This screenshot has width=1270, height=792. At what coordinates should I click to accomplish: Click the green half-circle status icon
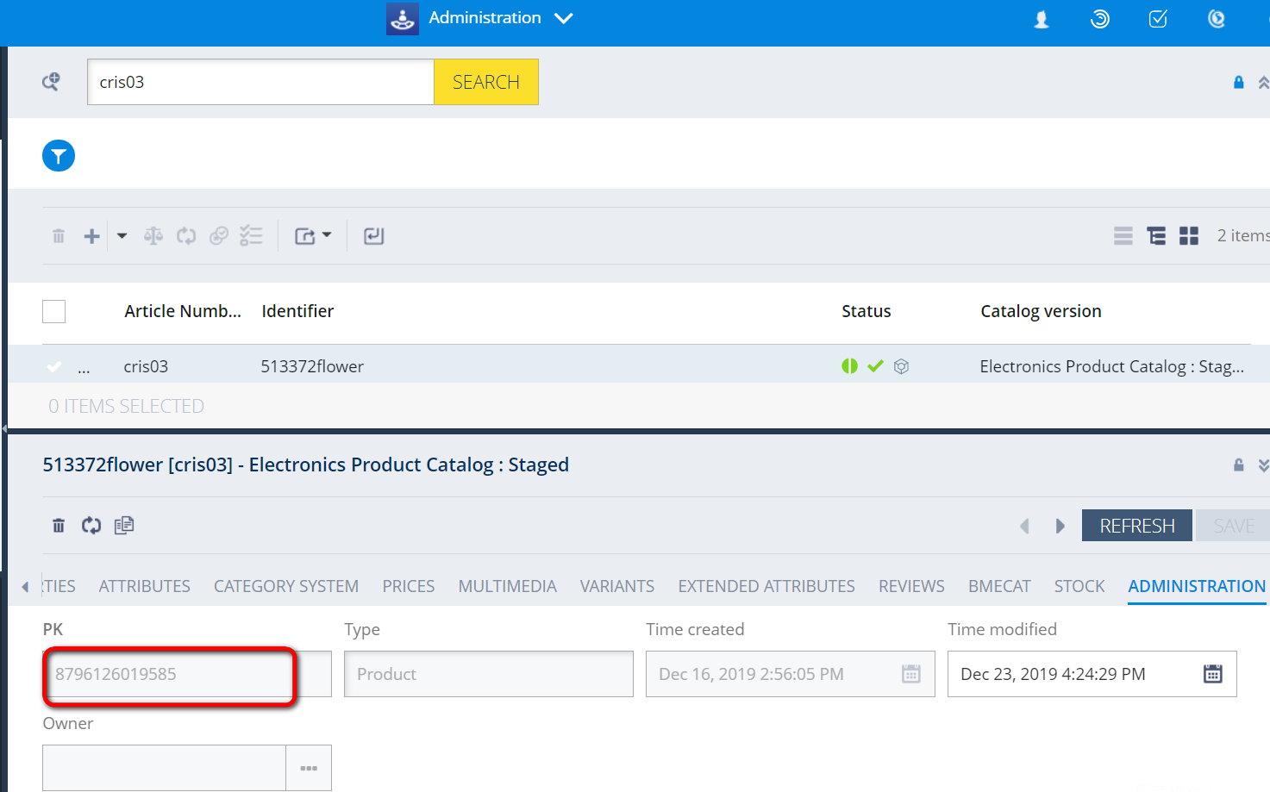pos(849,366)
